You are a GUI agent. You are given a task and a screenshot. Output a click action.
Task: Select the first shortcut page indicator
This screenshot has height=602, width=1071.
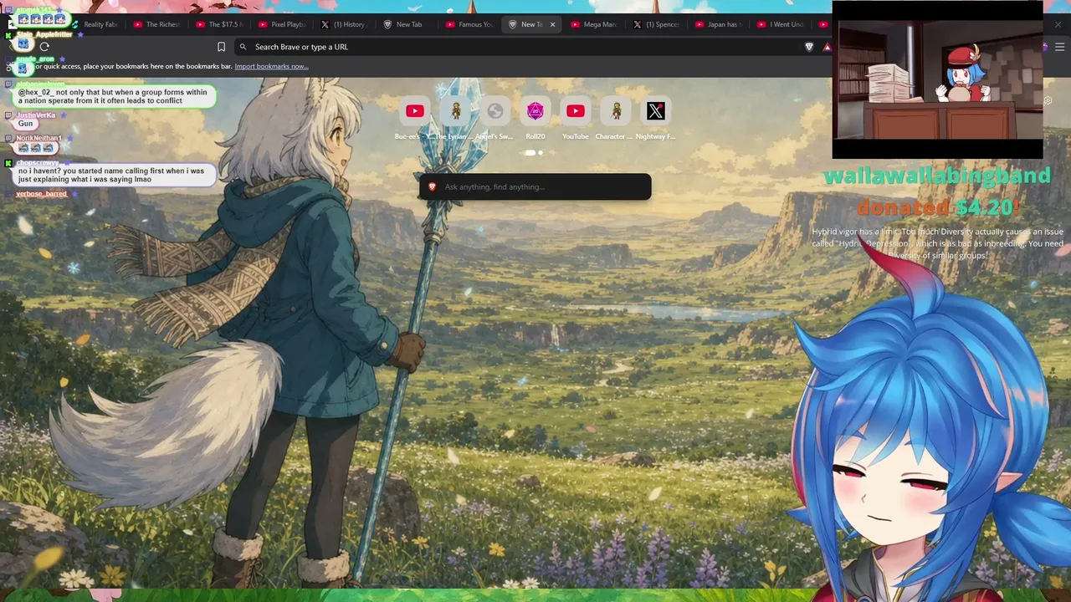click(x=530, y=153)
